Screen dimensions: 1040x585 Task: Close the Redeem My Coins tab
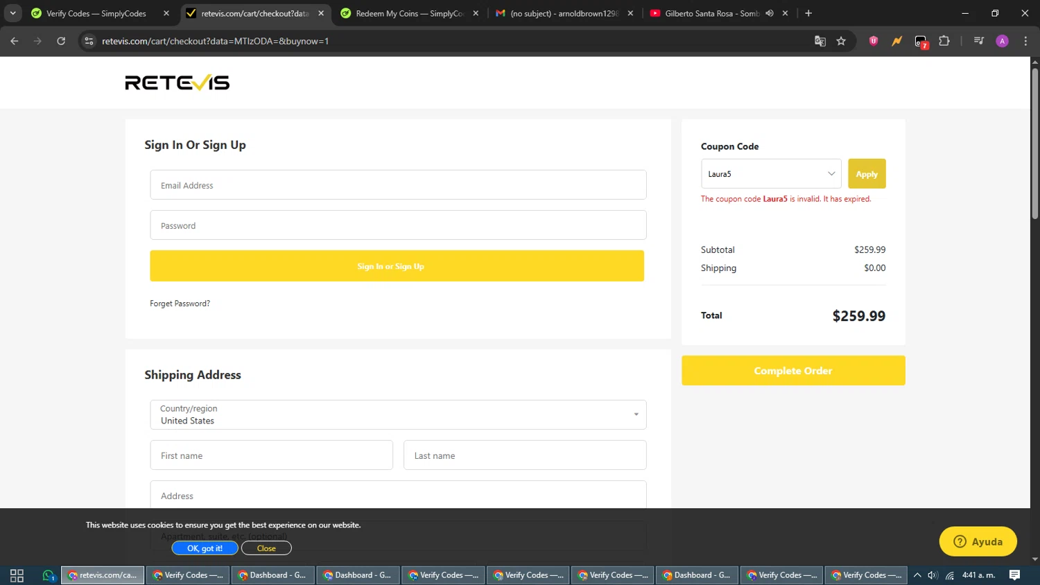(476, 13)
